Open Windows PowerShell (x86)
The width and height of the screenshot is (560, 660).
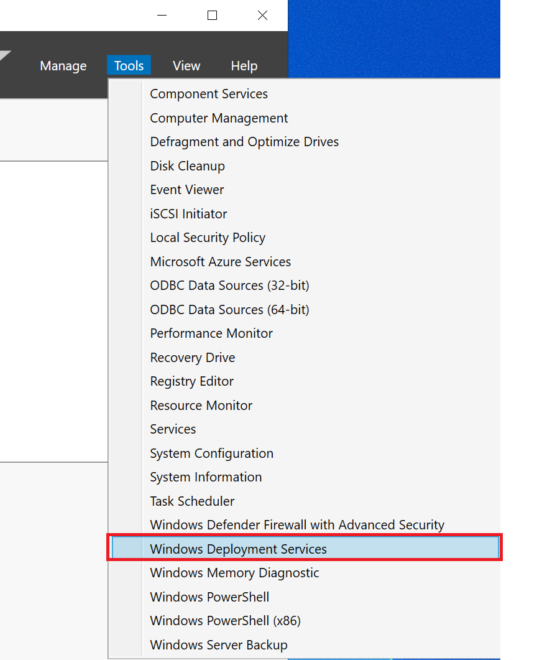225,620
